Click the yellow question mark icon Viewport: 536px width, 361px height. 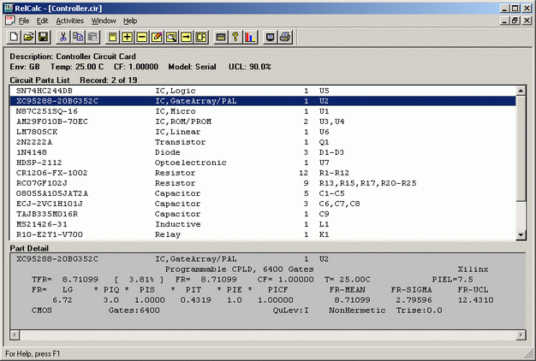pos(235,37)
